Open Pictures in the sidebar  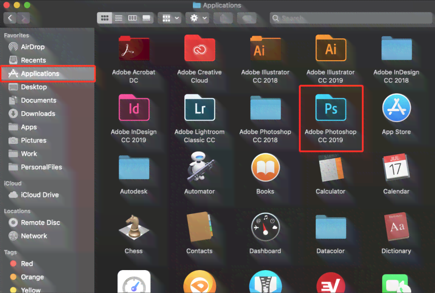point(47,140)
